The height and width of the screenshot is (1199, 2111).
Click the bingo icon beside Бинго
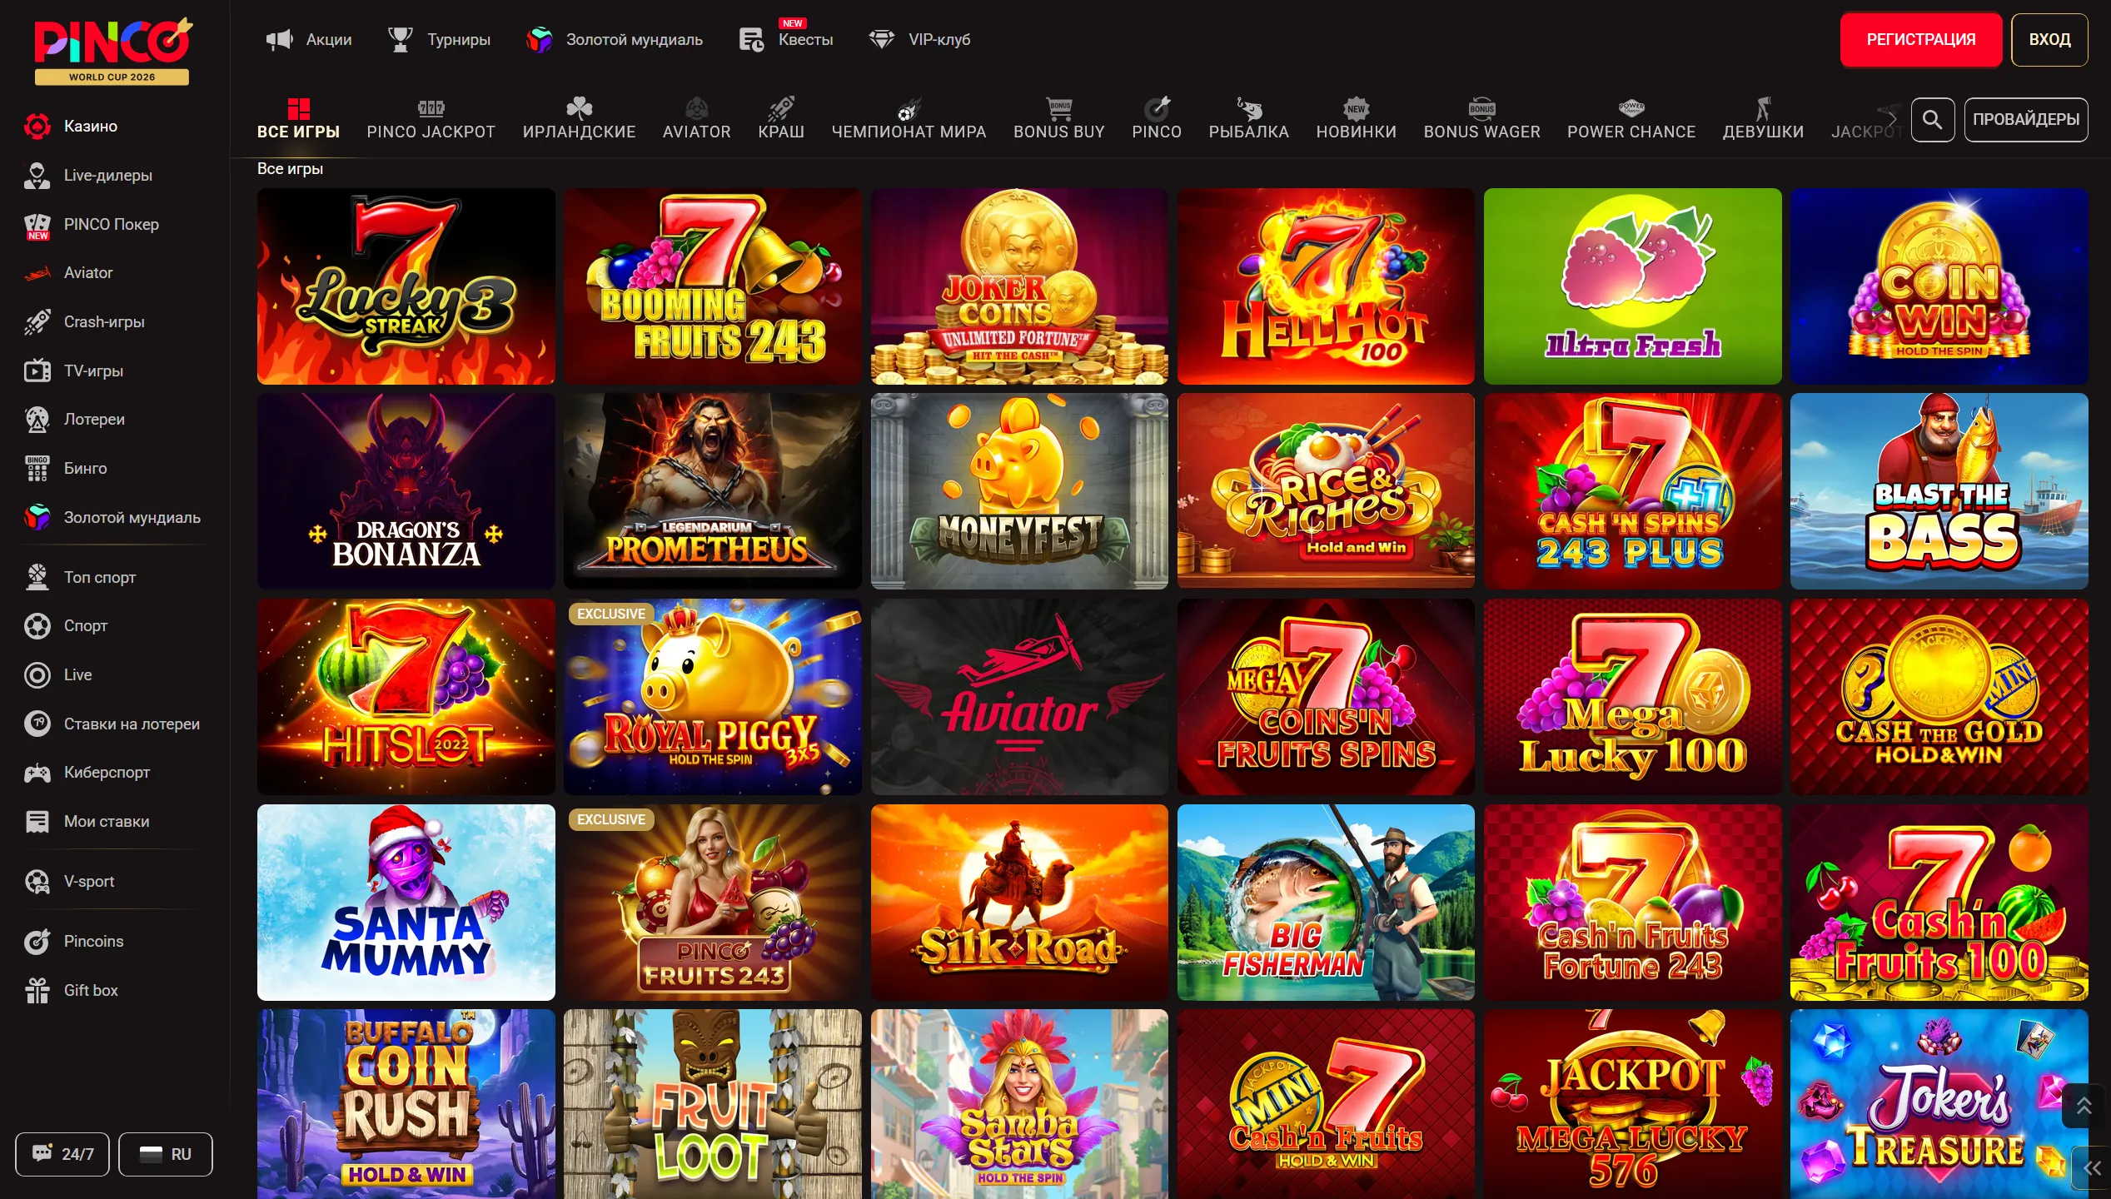coord(37,469)
